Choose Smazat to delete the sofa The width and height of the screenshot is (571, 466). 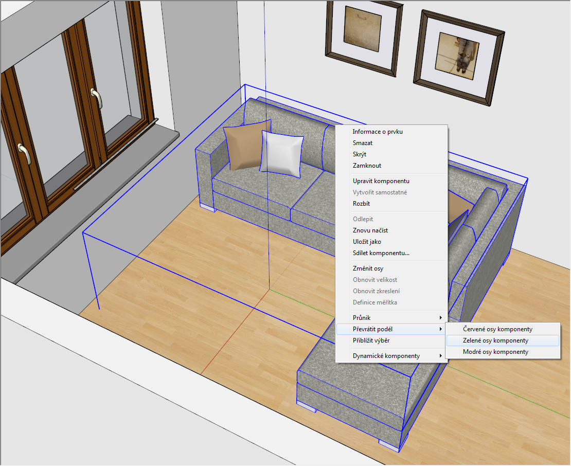363,143
